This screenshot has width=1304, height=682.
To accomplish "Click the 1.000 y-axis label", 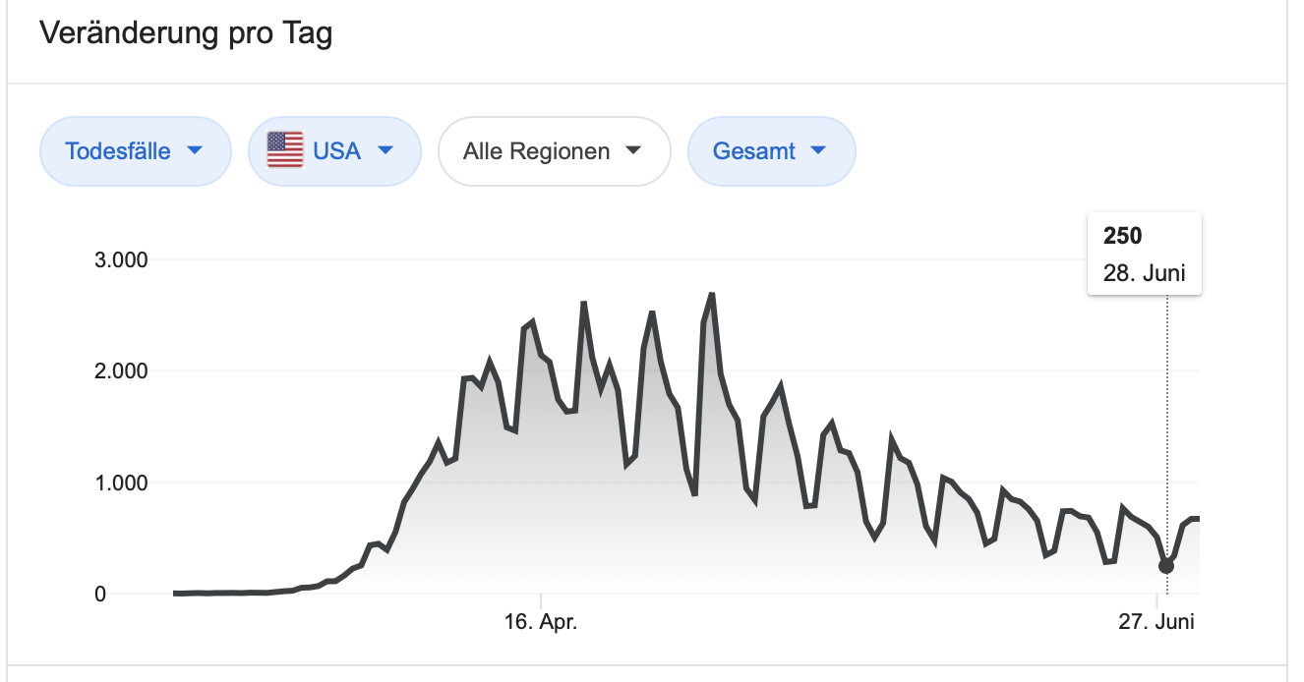I will pyautogui.click(x=122, y=483).
